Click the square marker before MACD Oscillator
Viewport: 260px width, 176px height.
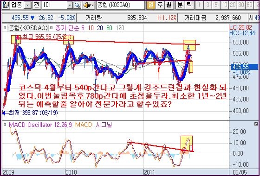(5, 125)
